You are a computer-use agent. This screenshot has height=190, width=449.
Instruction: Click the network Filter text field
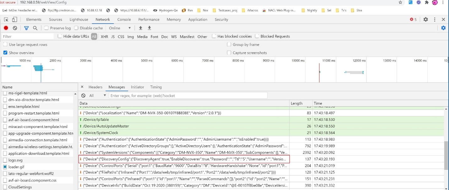click(28, 36)
